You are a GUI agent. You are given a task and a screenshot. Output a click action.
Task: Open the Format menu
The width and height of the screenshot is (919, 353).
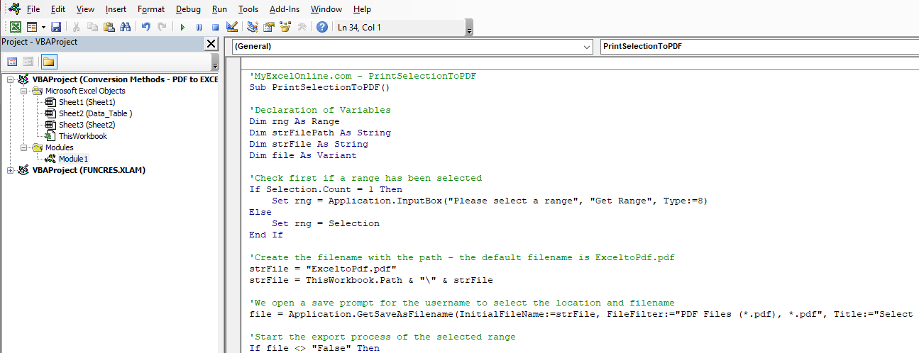click(x=151, y=9)
